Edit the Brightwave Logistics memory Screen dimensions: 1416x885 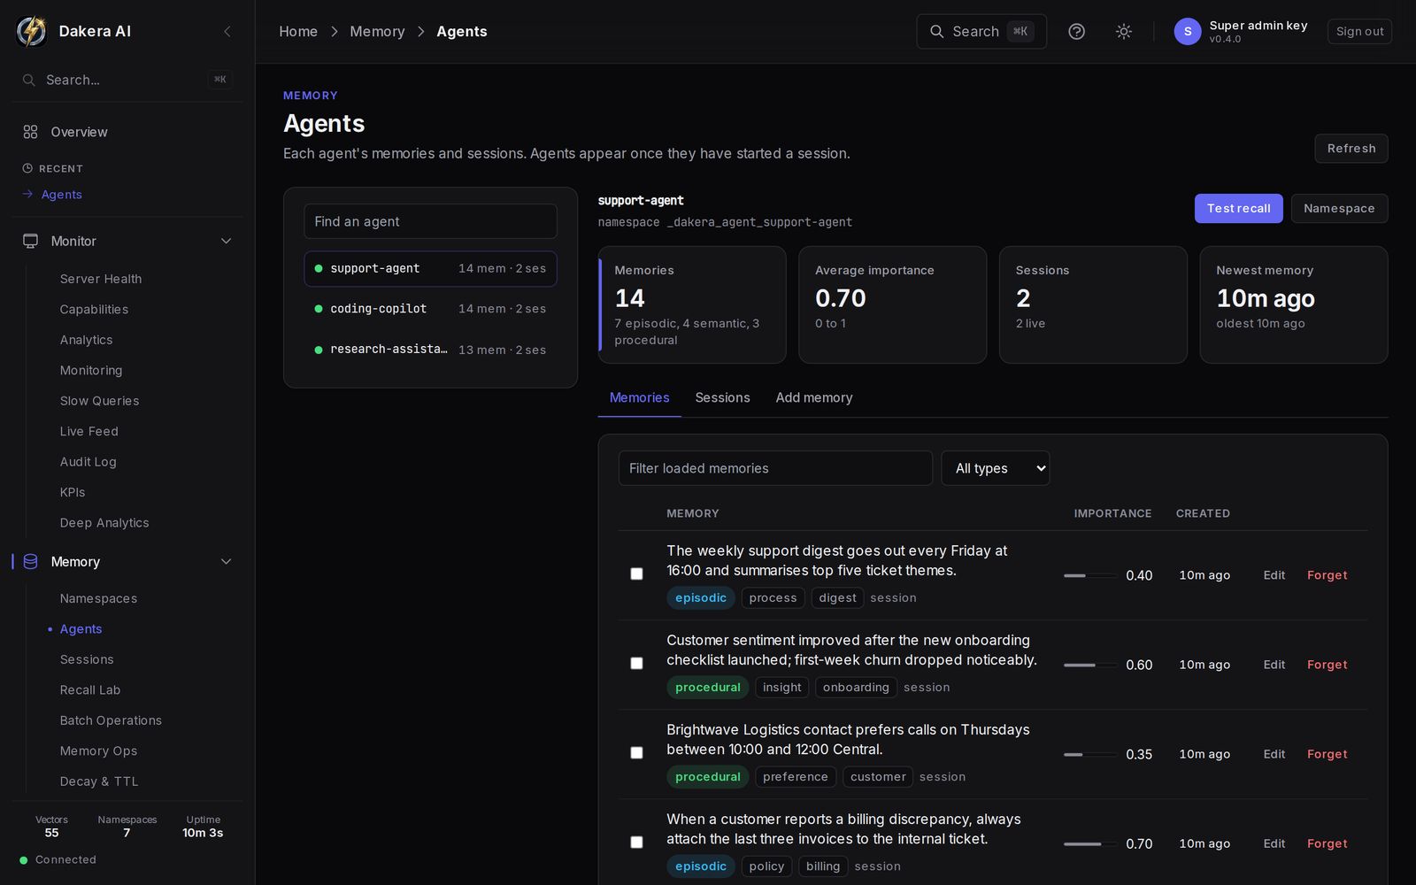pos(1274,754)
